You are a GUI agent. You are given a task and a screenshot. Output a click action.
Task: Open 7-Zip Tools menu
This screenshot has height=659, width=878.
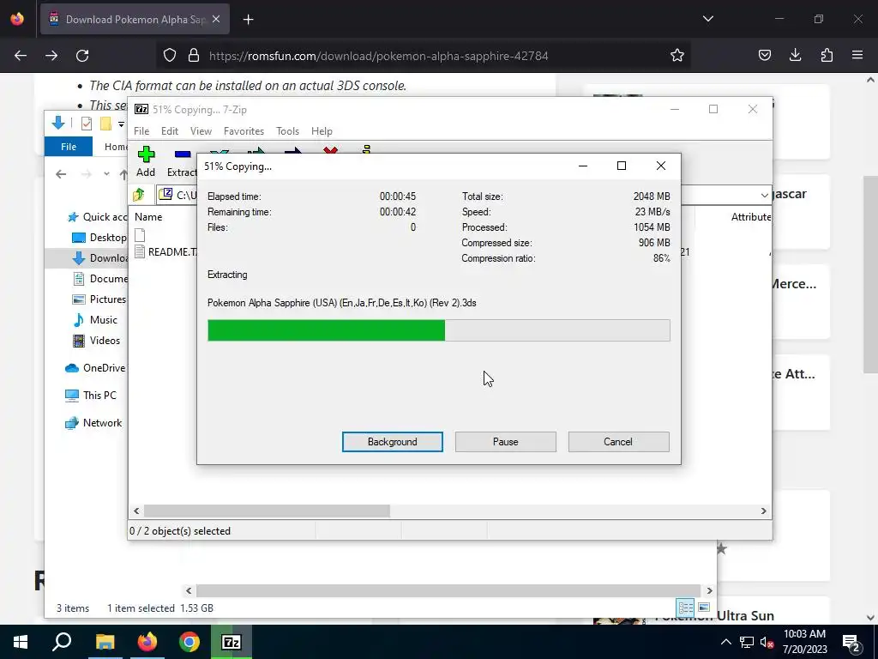coord(288,131)
